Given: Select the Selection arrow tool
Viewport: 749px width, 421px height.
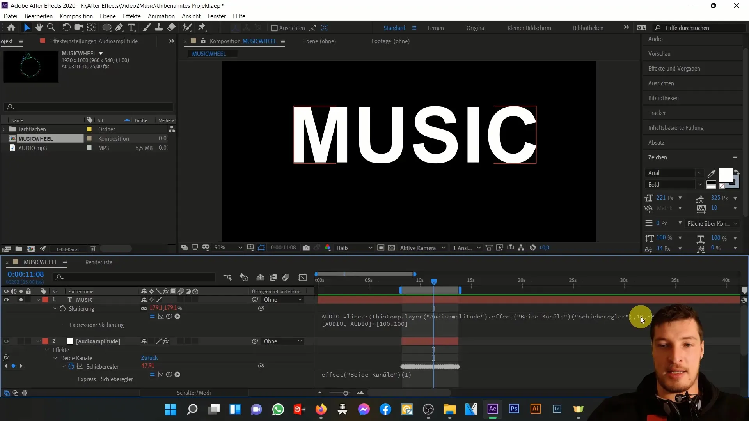Looking at the screenshot, I should coord(27,27).
